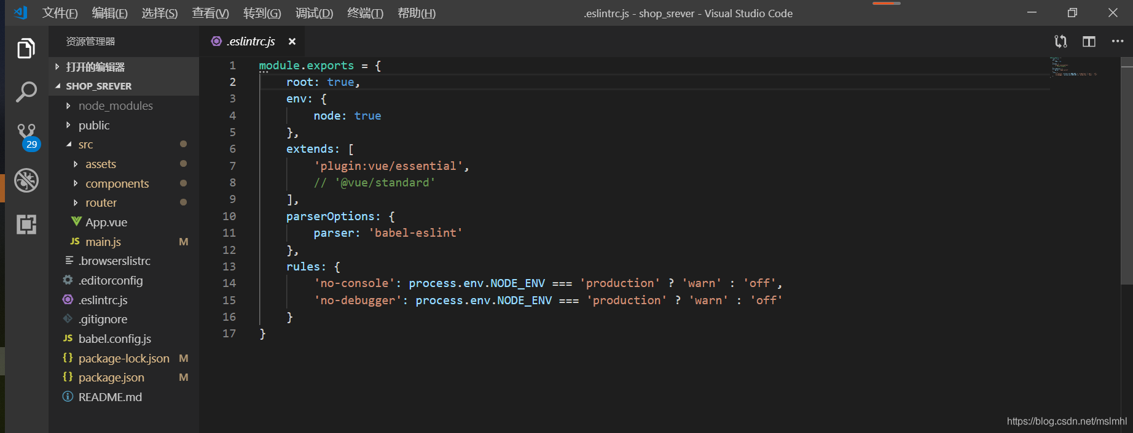Click the 'no-console' rule key on line 14

point(354,283)
